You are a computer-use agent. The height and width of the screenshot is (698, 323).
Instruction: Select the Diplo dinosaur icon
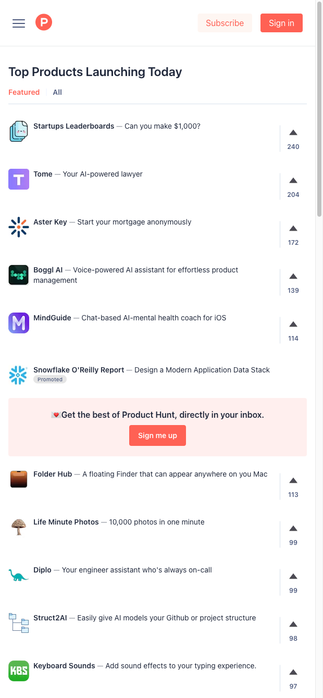19,575
